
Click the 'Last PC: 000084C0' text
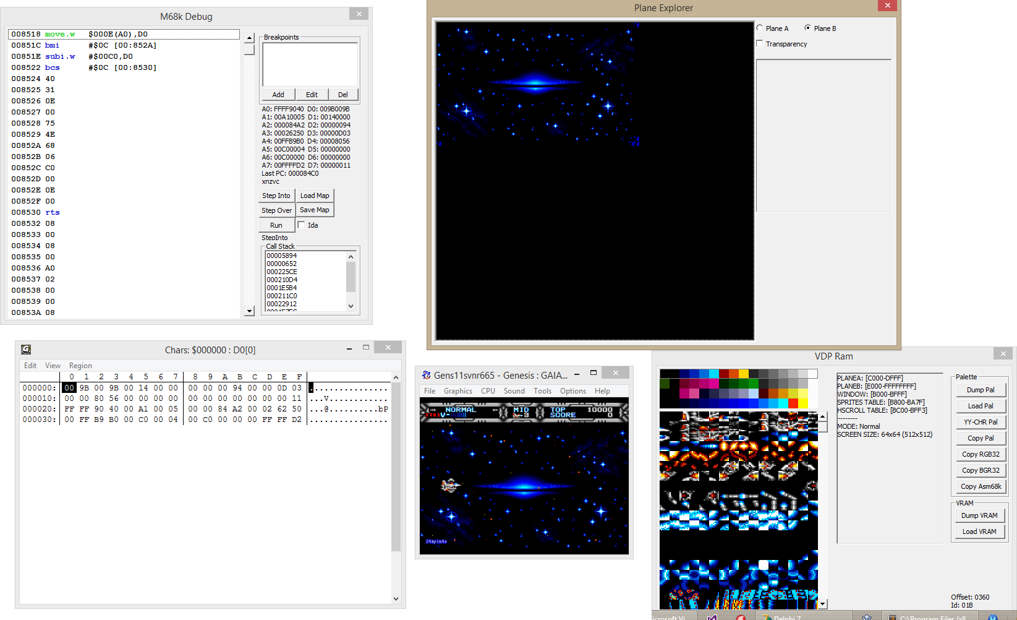[x=290, y=173]
